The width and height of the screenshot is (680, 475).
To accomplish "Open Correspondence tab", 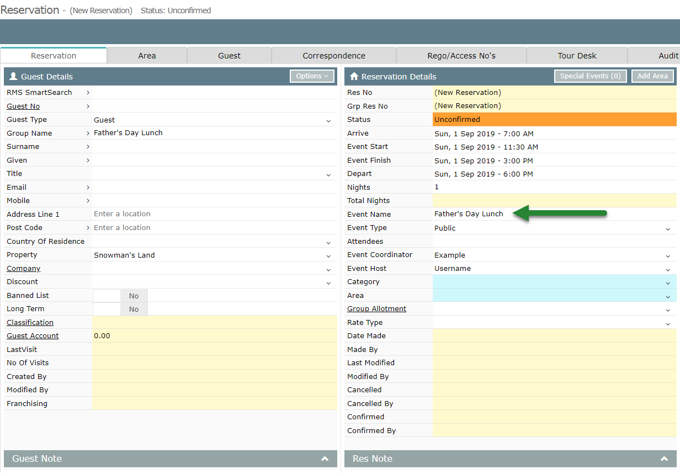I will point(334,55).
